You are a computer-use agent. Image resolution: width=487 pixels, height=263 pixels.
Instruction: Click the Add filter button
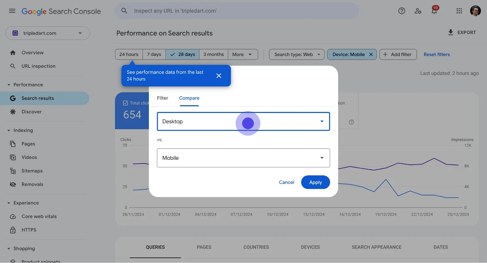click(x=398, y=54)
